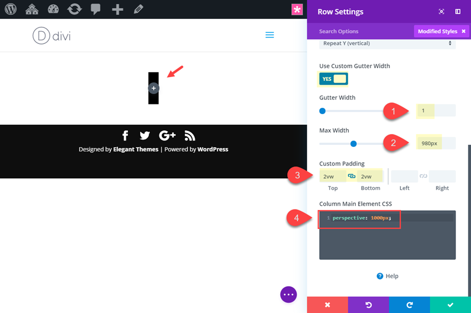Viewport: 471px width, 313px height.
Task: Discard changes with the red X button
Action: click(328, 305)
